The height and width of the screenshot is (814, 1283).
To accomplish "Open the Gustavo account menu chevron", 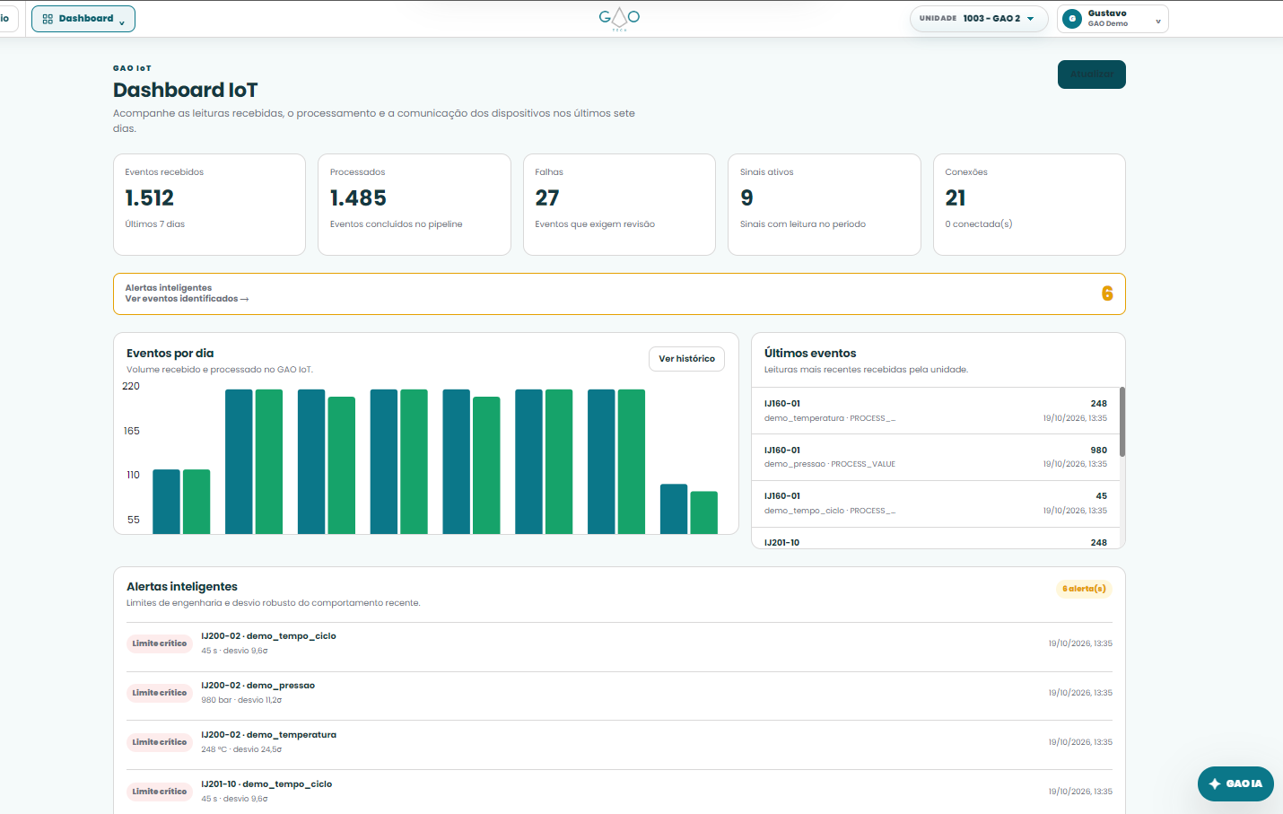I will point(1158,21).
